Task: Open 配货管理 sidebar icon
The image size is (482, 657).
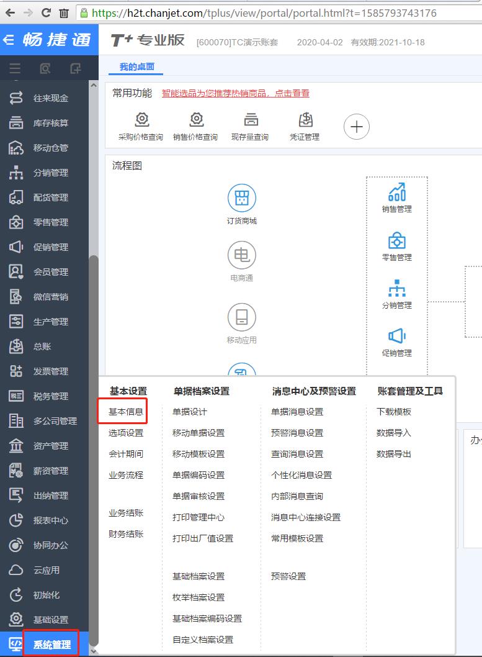Action: [16, 197]
